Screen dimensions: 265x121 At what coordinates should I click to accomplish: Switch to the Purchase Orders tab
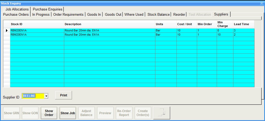[x=16, y=14]
